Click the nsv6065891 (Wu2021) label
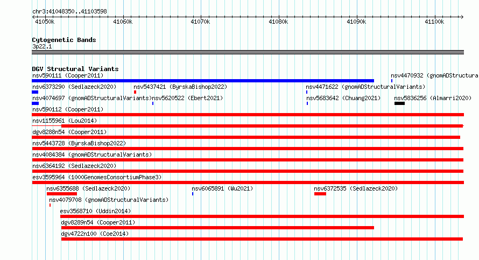The width and height of the screenshot is (479, 260). pyautogui.click(x=222, y=188)
